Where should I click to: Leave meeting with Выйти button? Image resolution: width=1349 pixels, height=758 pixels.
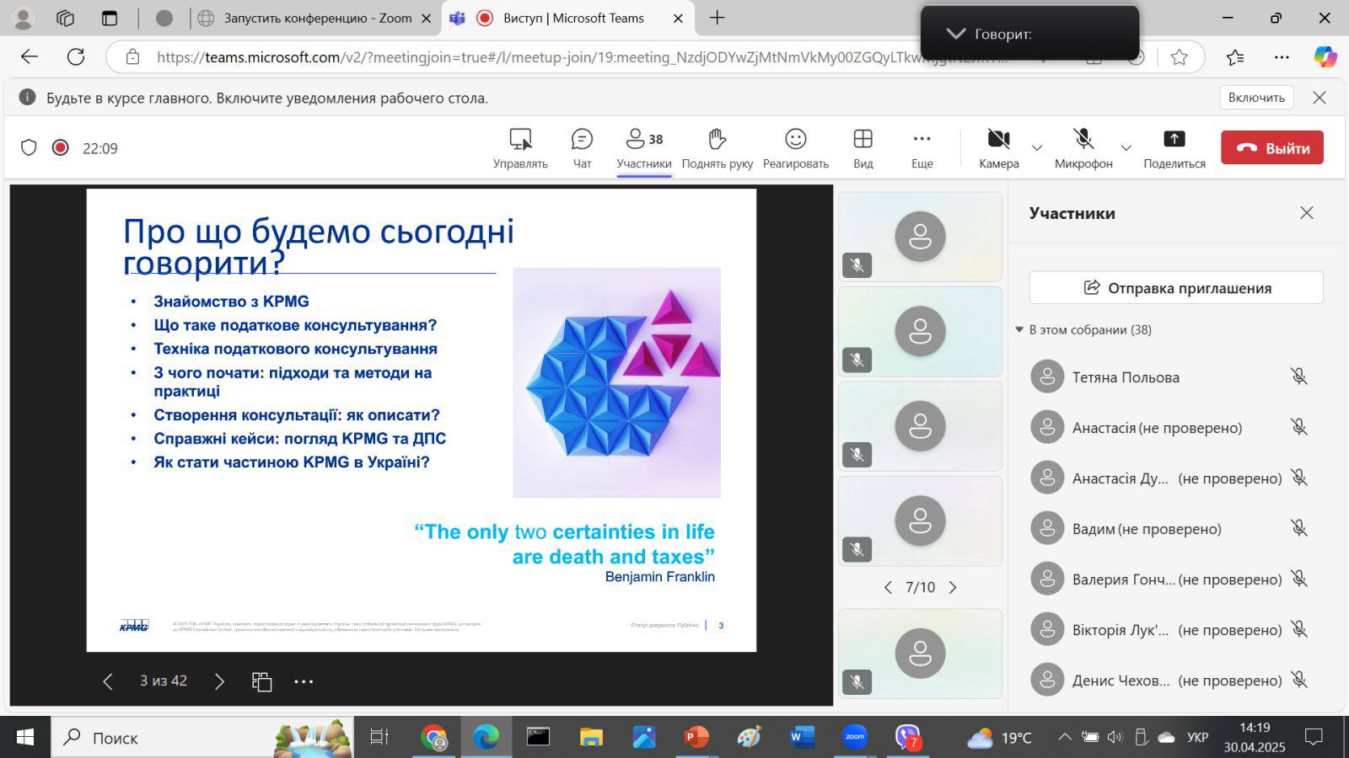(1271, 148)
